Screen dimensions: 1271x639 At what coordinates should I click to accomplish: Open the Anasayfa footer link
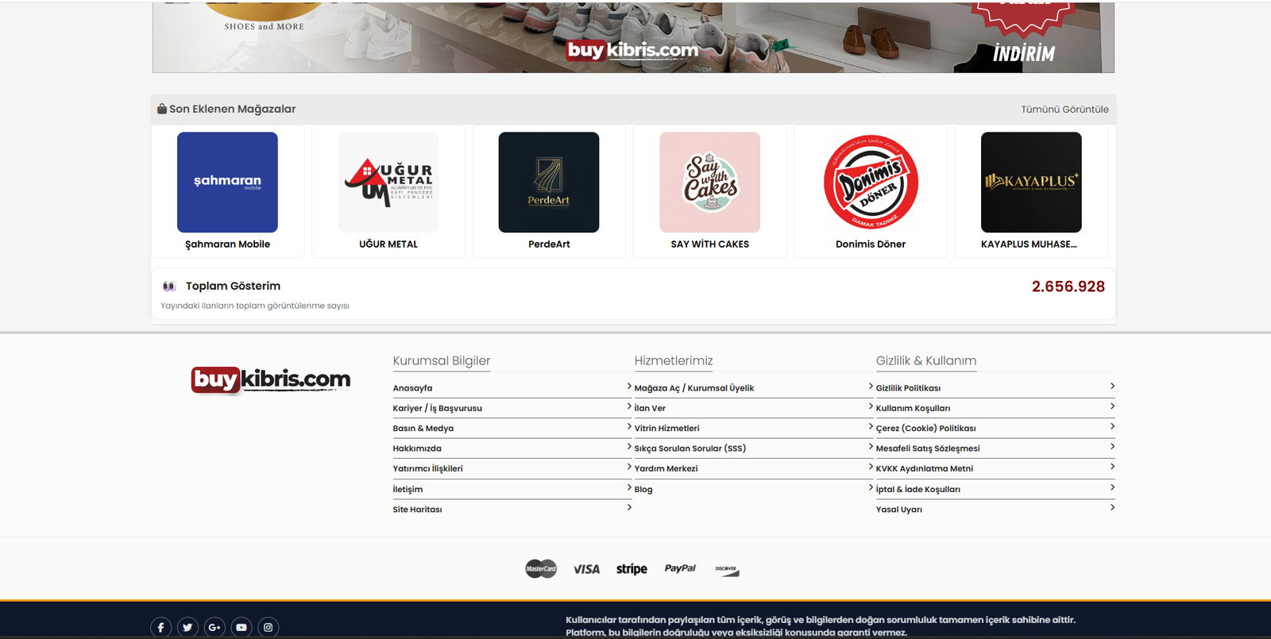tap(412, 388)
